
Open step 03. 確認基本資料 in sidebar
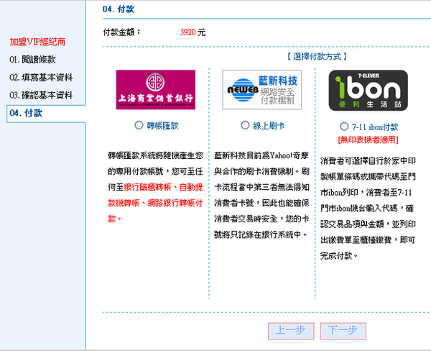pyautogui.click(x=41, y=95)
